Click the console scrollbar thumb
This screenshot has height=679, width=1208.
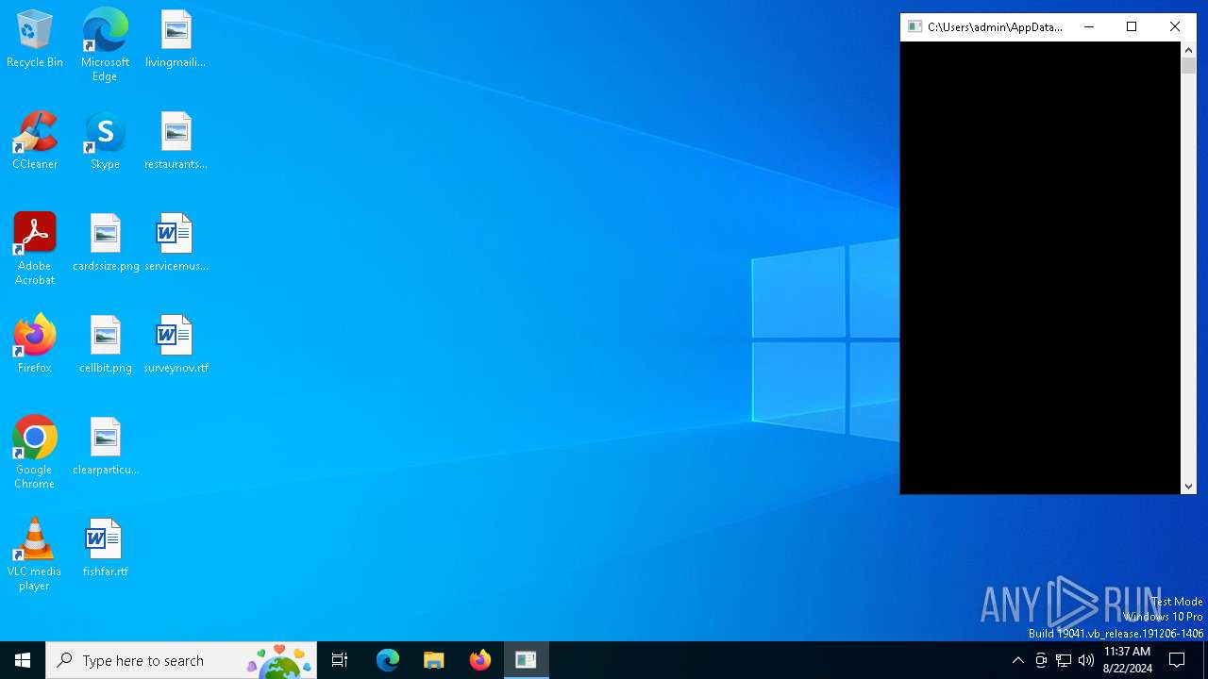click(1188, 66)
